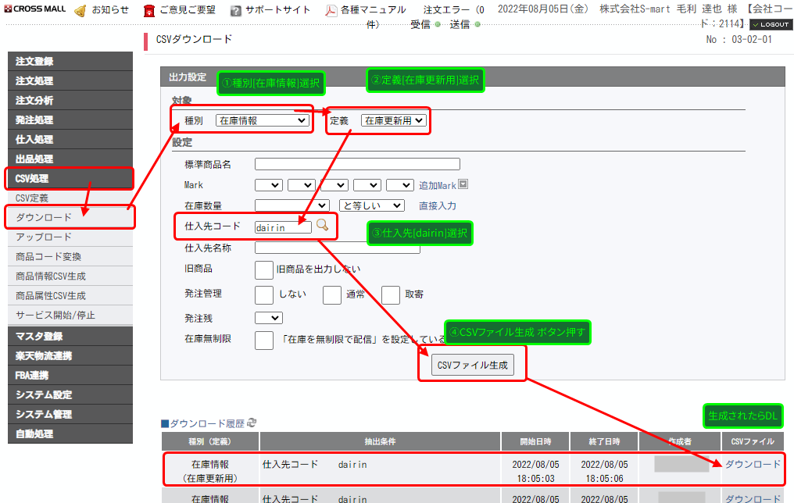Click the お知らせ bell icon

(x=80, y=10)
